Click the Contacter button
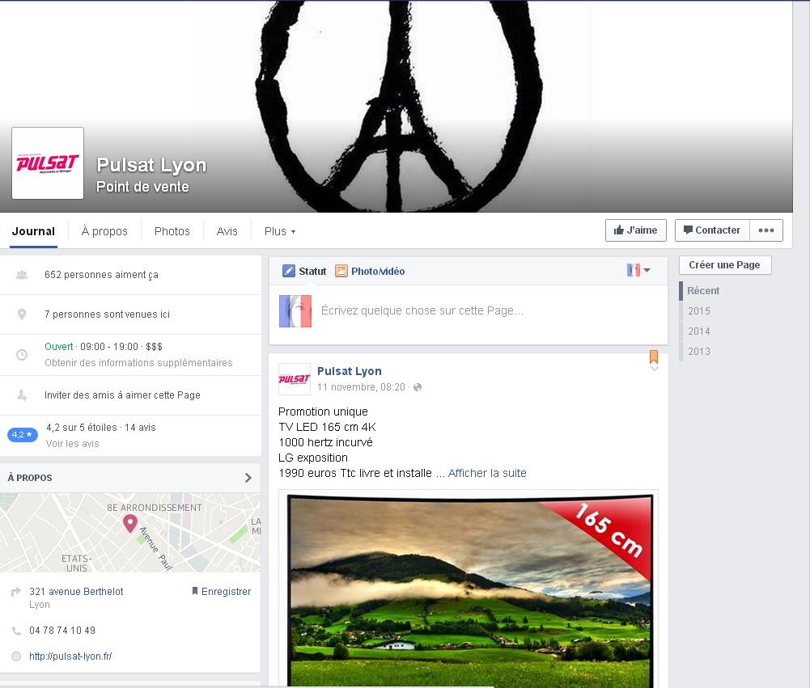Viewport: 810px width, 688px height. (712, 230)
